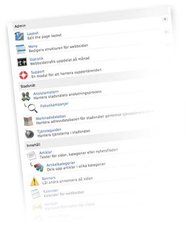This screenshot has height=228, width=186.
Task: Click the plus button on Layout row
Action: tap(166, 32)
